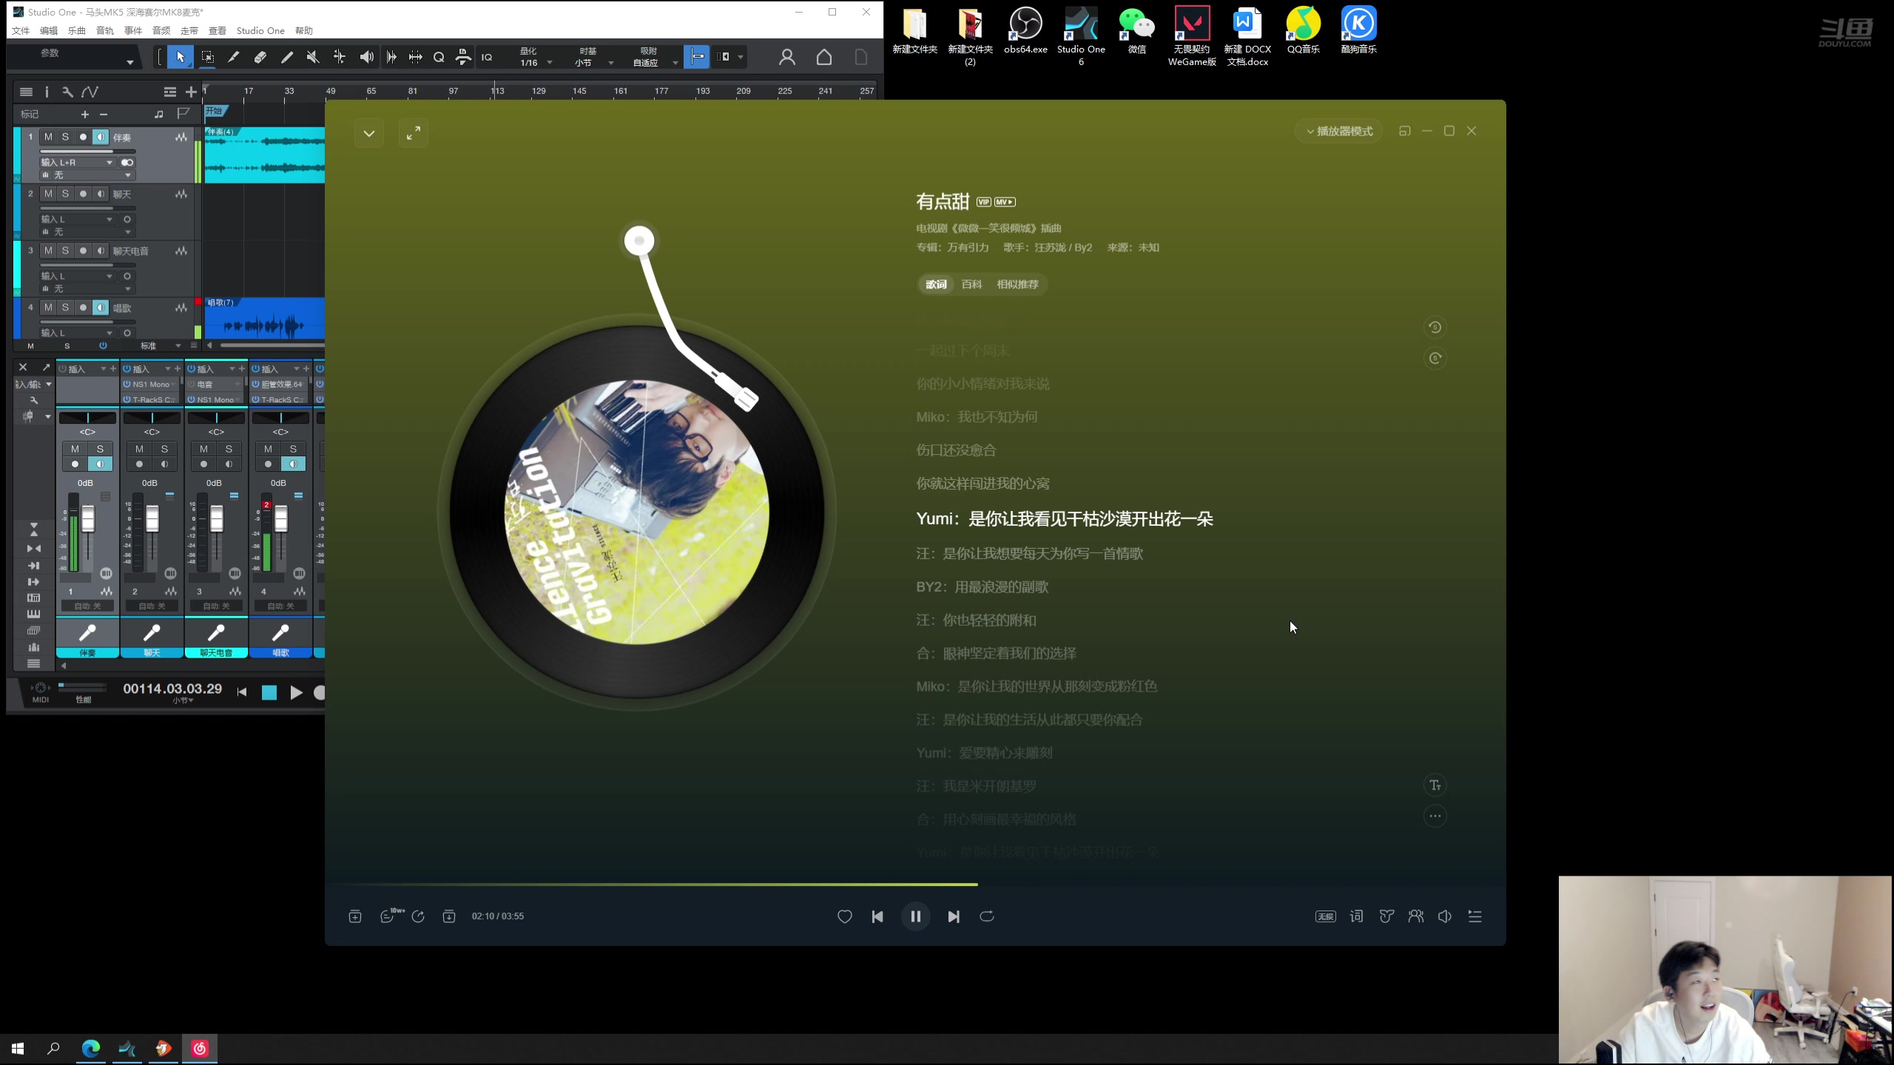Toggle desktop lyrics 词 icon

click(x=1356, y=916)
